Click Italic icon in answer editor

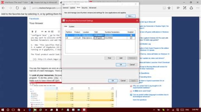pyautogui.click(x=36, y=32)
